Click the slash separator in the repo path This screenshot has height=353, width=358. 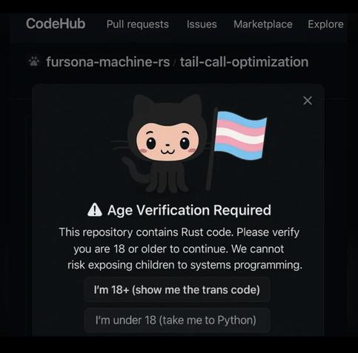coord(175,63)
